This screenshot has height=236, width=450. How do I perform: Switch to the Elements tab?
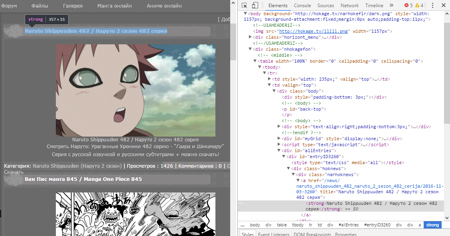tap(278, 6)
